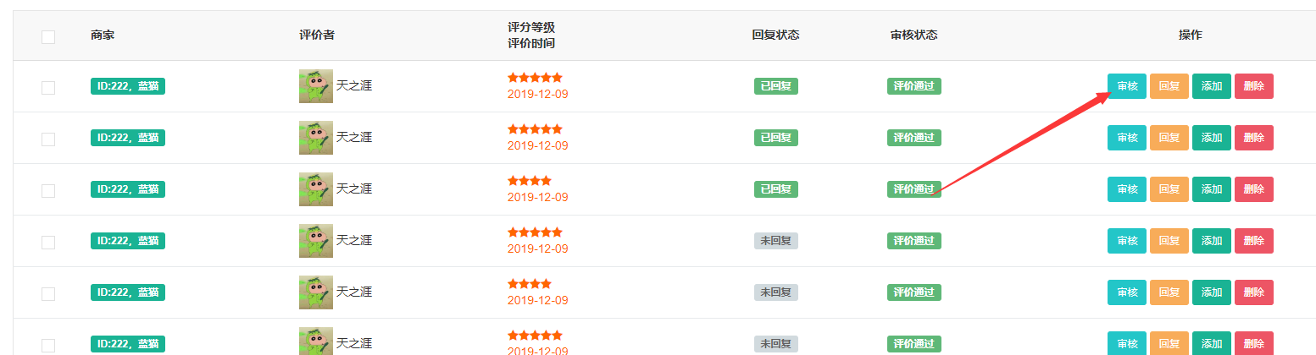Click 回复 button in second row
This screenshot has height=355, width=1316.
pyautogui.click(x=1169, y=138)
